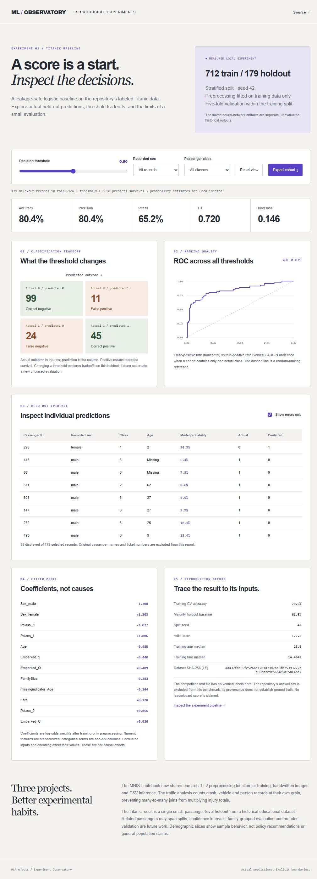
Task: Select the row for passenger 805
Action: pyautogui.click(x=161, y=498)
